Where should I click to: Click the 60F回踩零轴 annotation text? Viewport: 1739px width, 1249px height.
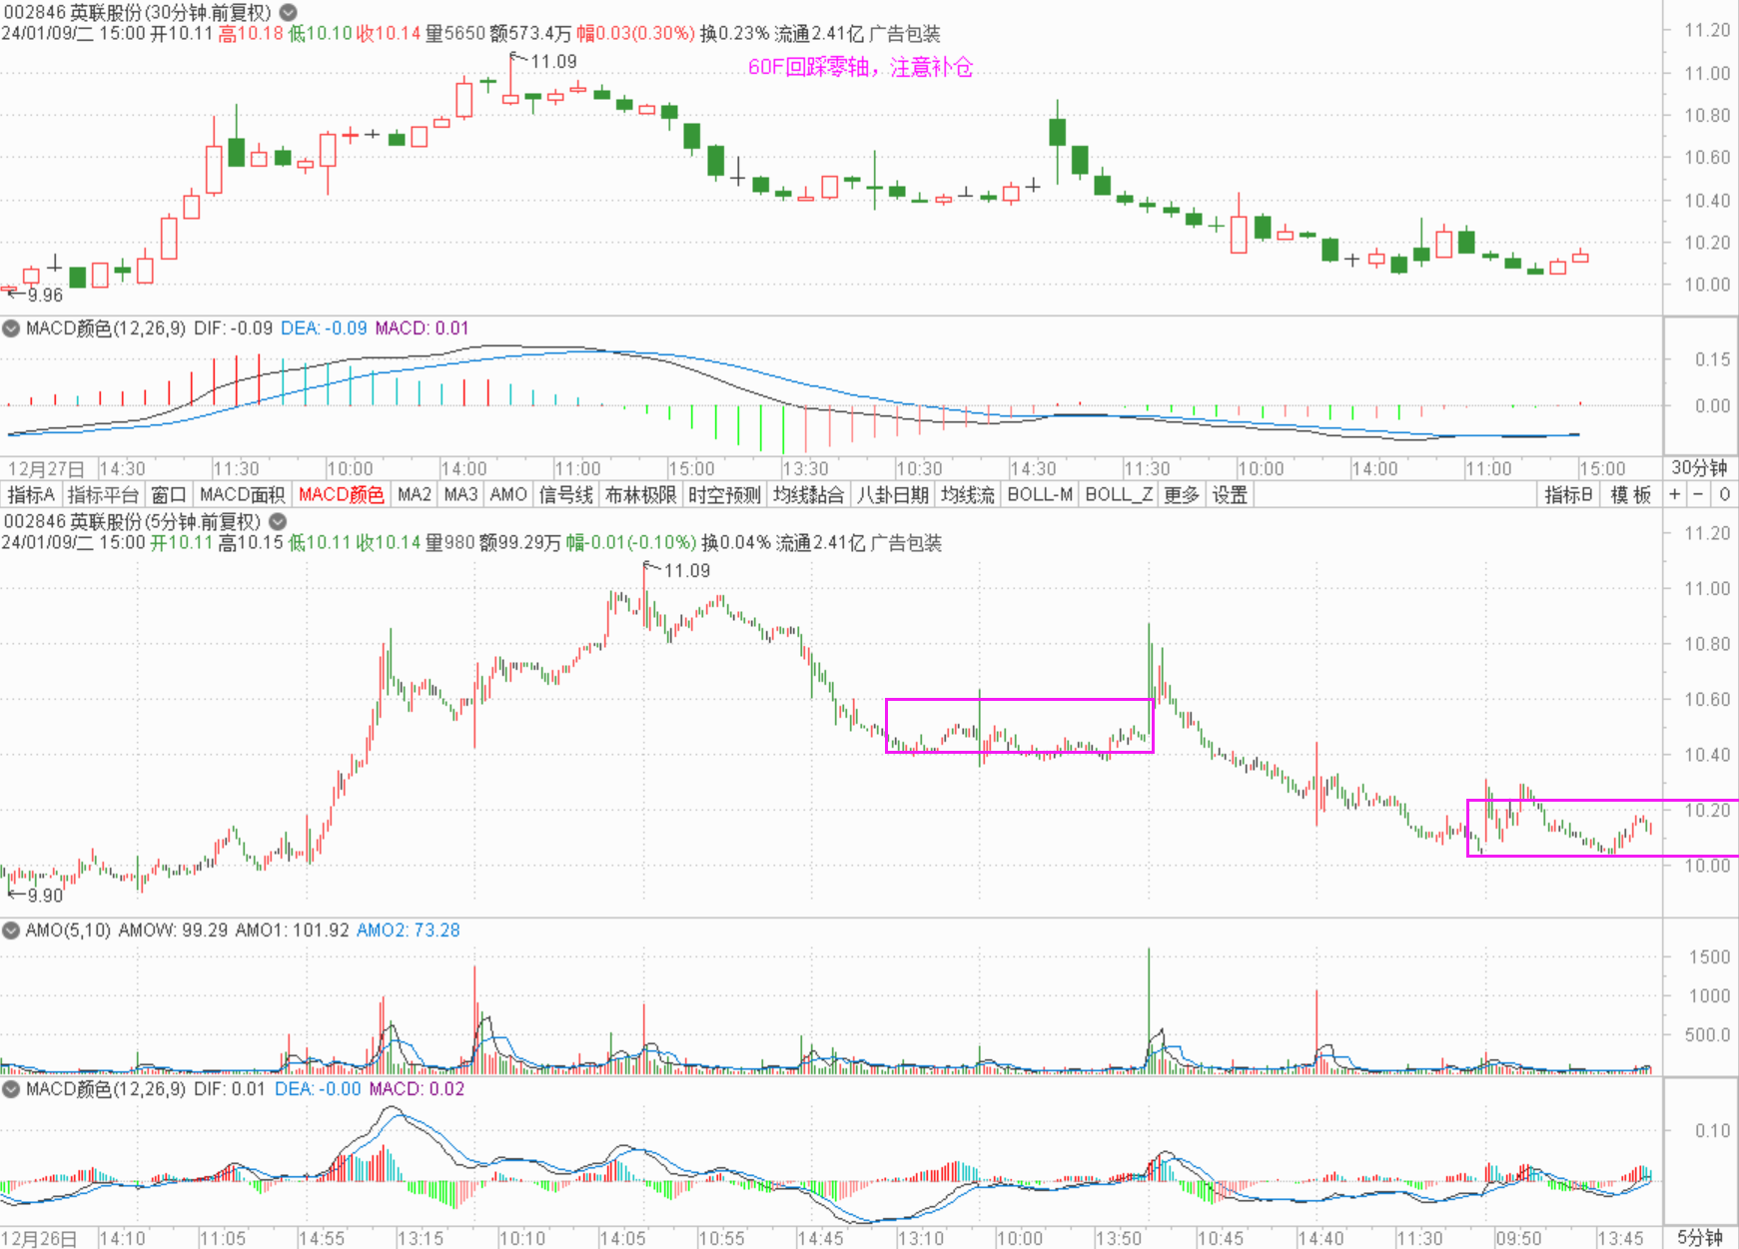click(860, 67)
